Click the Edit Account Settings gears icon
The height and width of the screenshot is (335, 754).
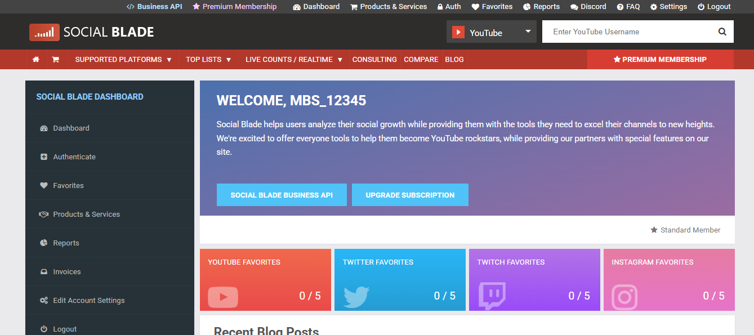pos(44,301)
